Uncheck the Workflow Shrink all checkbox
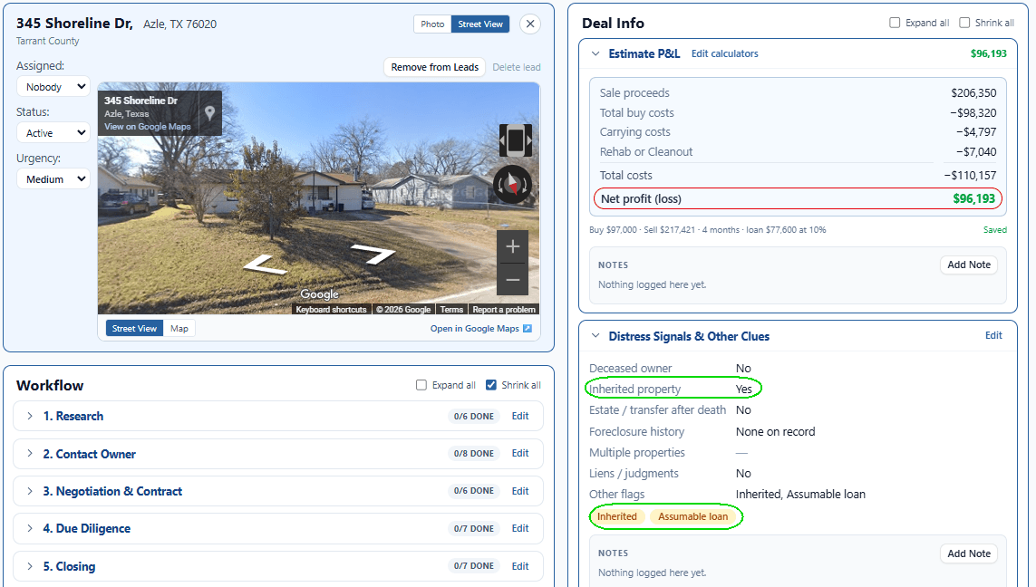This screenshot has width=1036, height=587. [x=491, y=385]
